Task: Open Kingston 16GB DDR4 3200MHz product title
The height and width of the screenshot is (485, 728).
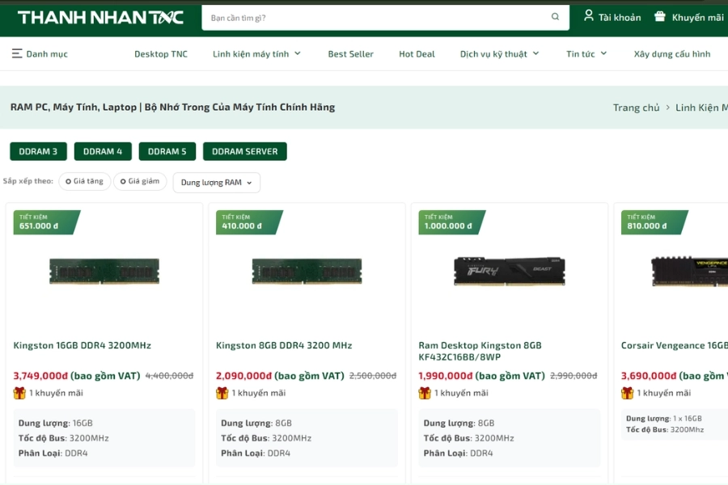Action: tap(83, 345)
